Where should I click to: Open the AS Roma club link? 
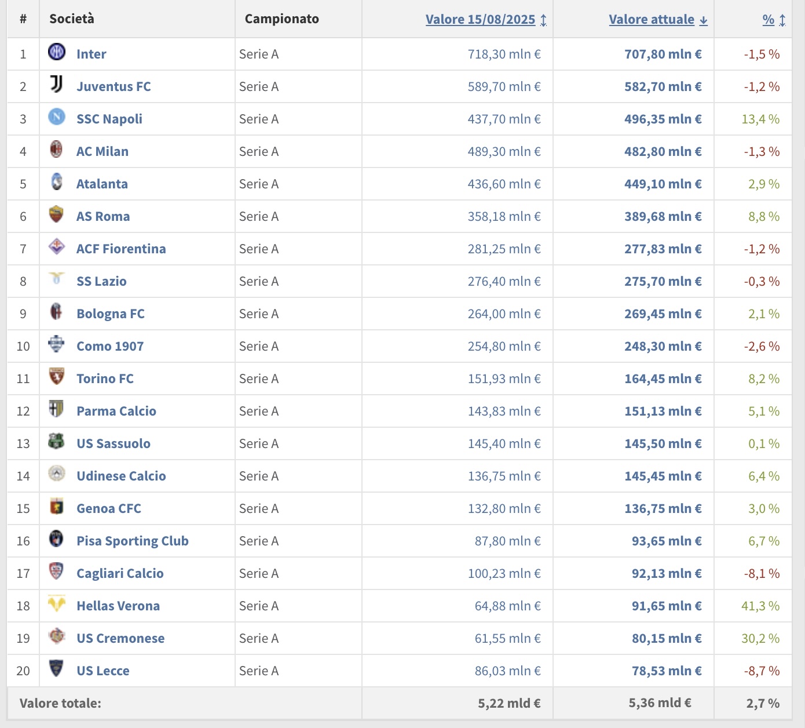(103, 216)
